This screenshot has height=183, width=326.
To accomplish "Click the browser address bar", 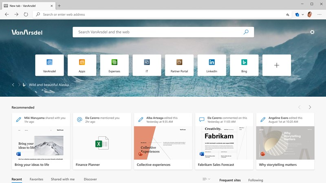I will tap(162, 15).
